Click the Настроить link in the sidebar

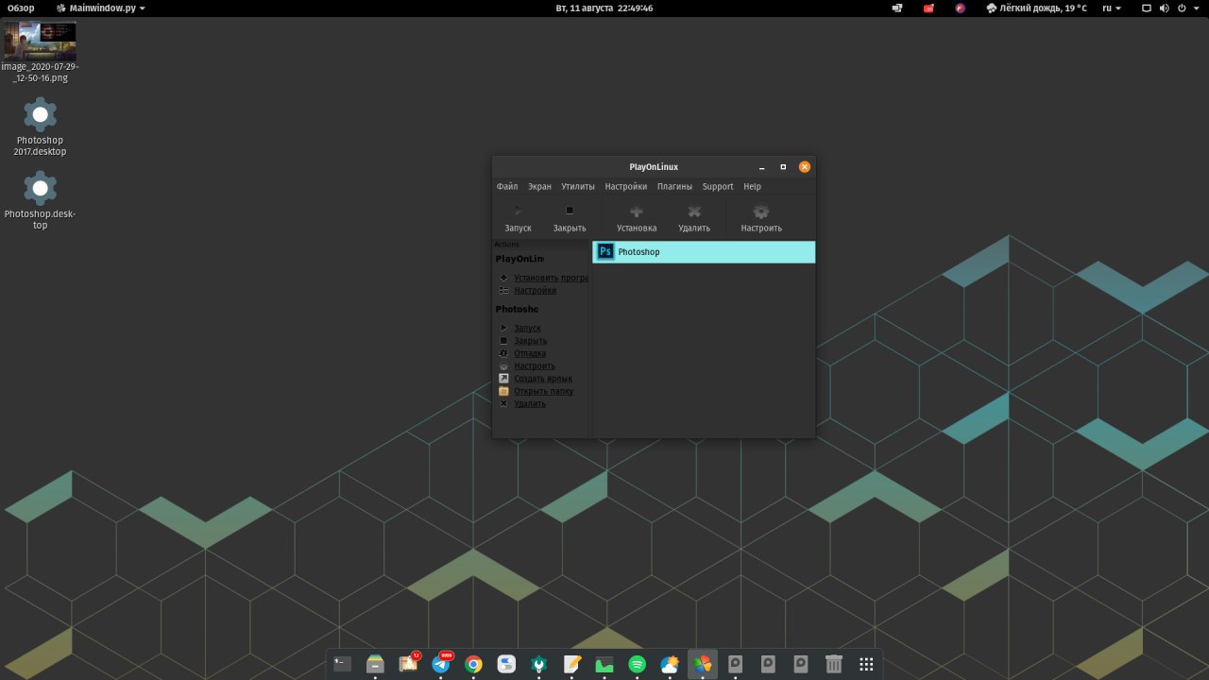point(535,366)
